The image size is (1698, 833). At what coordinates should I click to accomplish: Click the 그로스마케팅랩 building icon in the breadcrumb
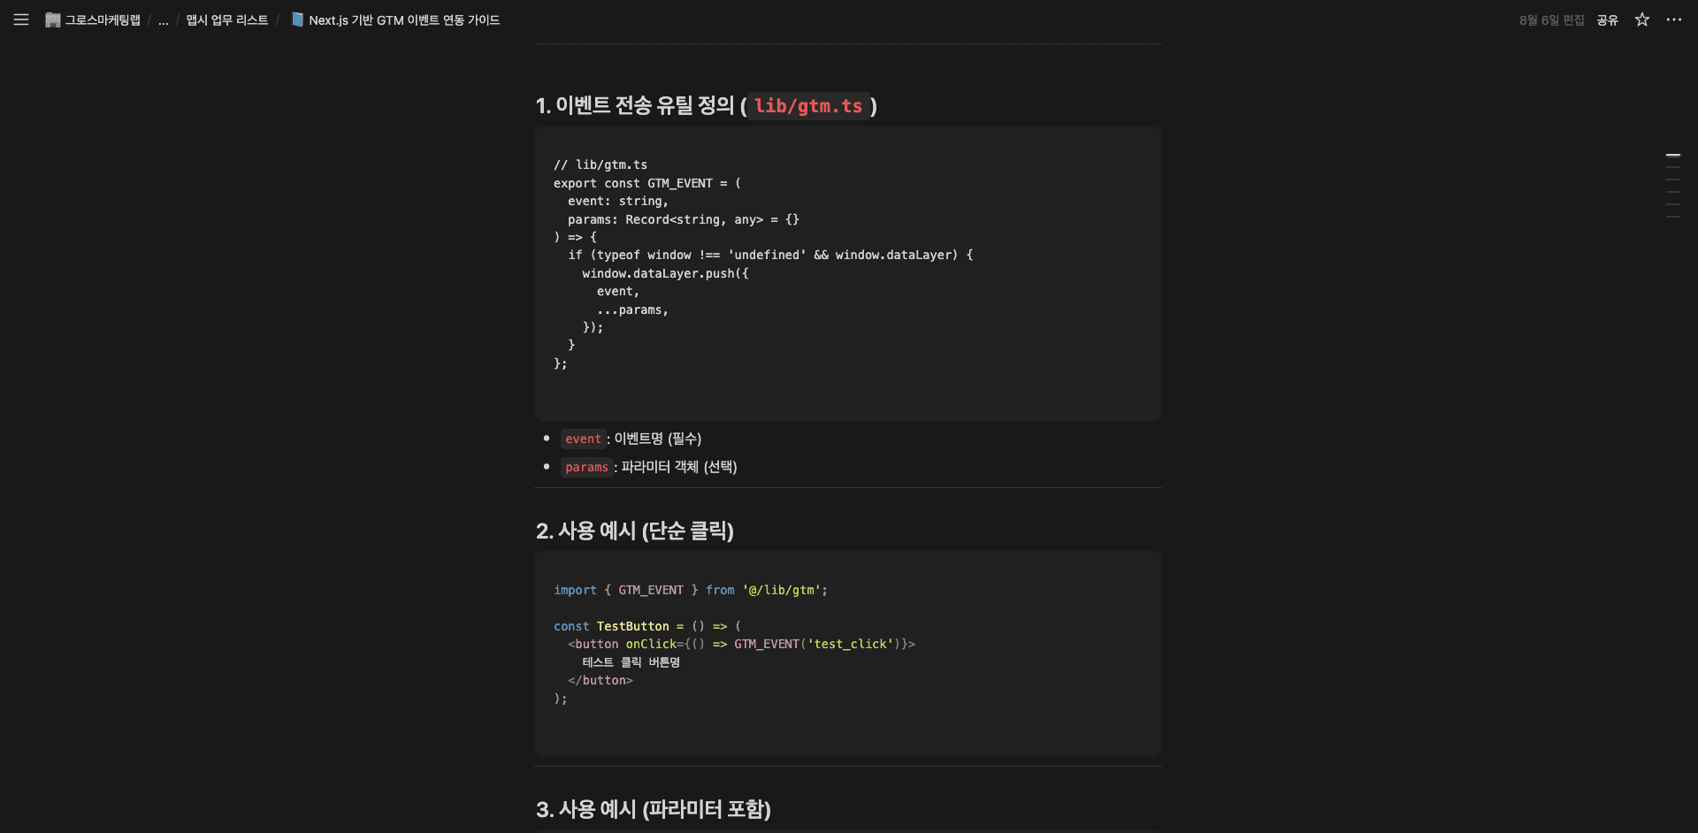coord(53,19)
